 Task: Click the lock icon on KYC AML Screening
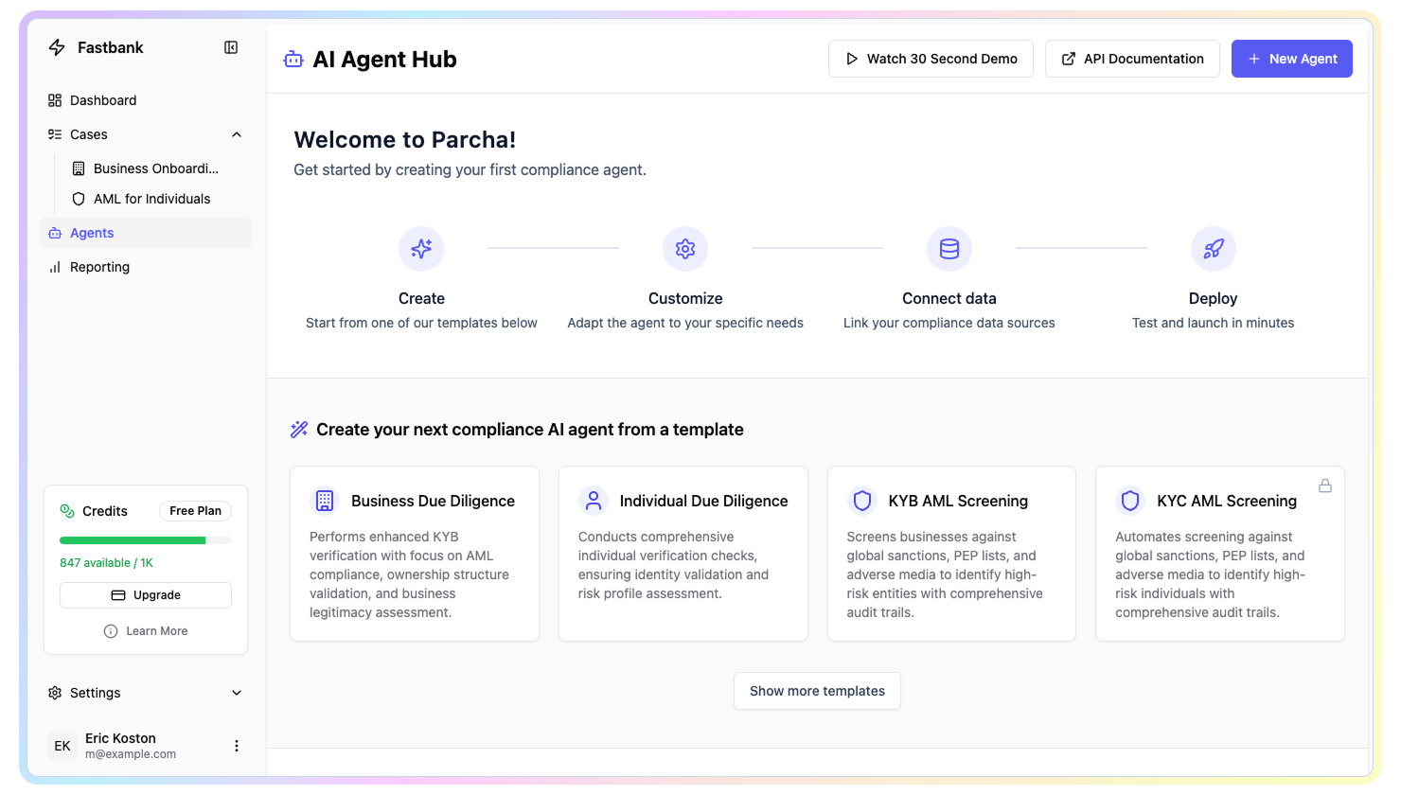coord(1325,486)
